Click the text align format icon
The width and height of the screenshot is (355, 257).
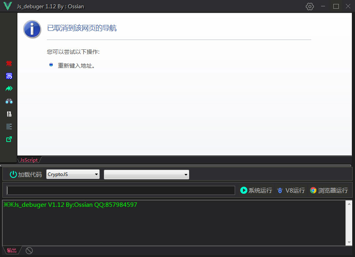[9, 127]
